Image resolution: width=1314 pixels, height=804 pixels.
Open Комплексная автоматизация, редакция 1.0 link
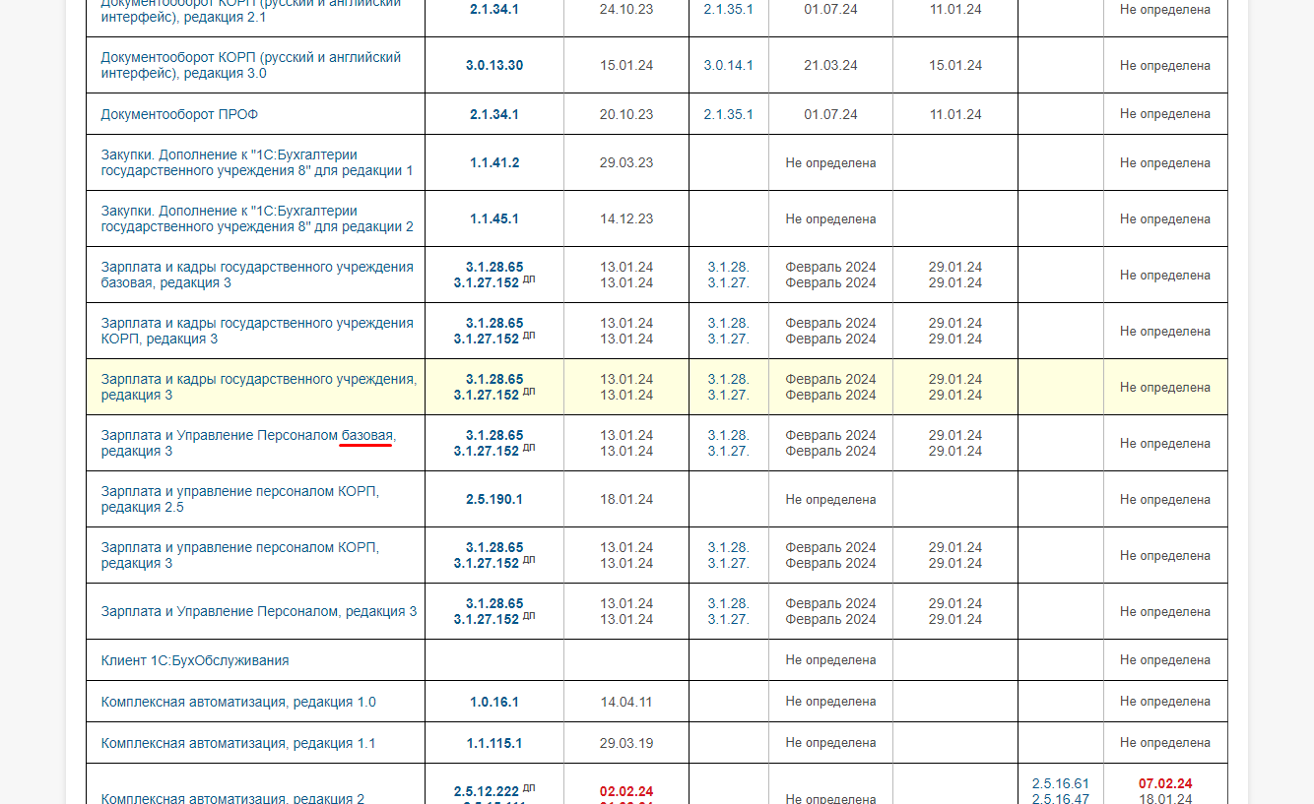point(238,702)
